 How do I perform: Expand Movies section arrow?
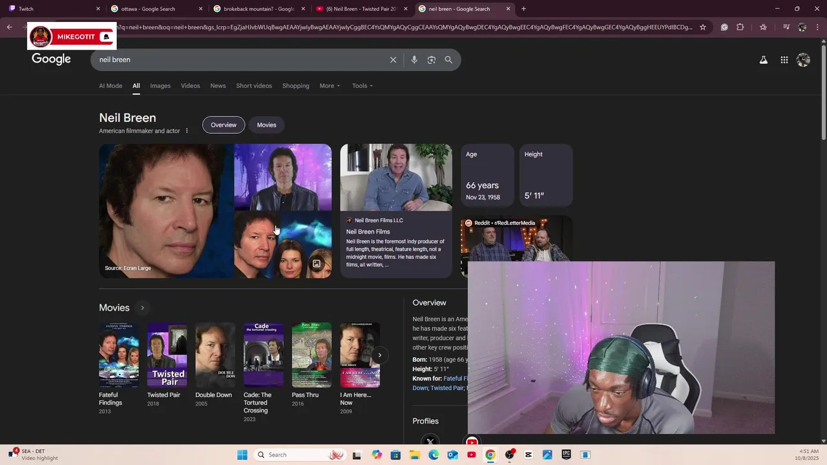[x=142, y=308]
